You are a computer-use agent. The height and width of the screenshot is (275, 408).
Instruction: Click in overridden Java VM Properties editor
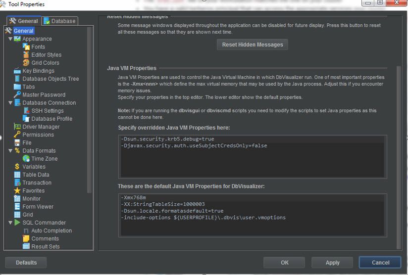tap(253, 157)
